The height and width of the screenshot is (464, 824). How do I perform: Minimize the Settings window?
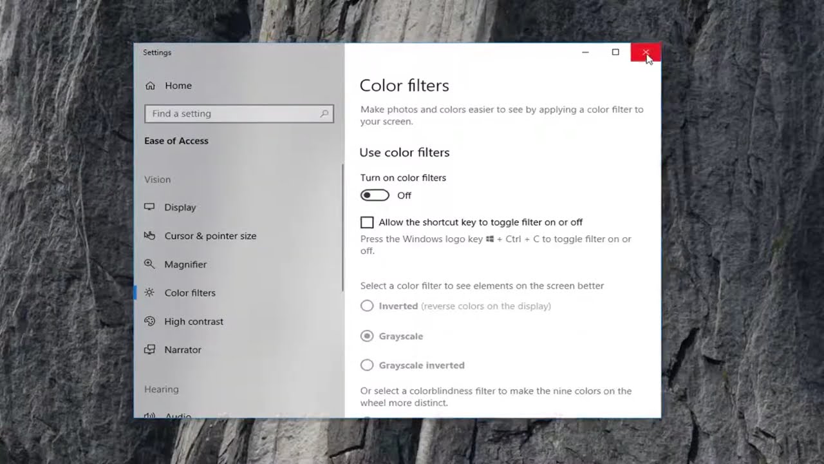tap(585, 52)
